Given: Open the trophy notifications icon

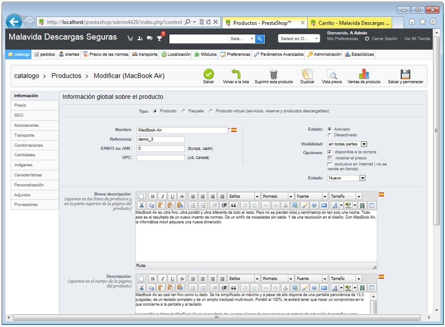Looking at the screenshot, I should coord(159,38).
